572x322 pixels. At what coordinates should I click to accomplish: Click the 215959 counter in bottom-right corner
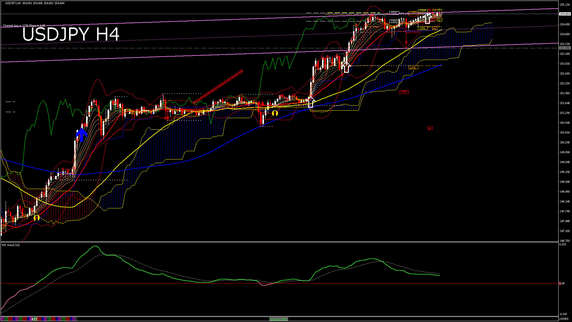564,319
